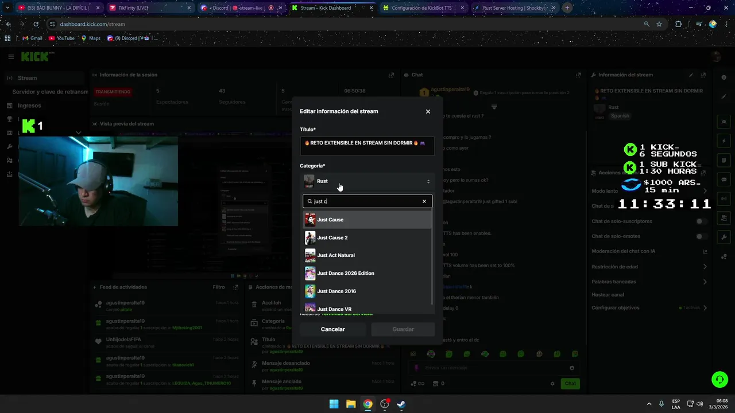Pick Just Act Natural category

click(367, 255)
